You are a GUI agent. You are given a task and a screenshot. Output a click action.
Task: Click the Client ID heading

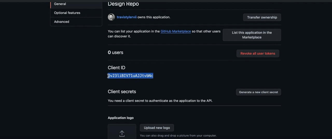pyautogui.click(x=116, y=68)
